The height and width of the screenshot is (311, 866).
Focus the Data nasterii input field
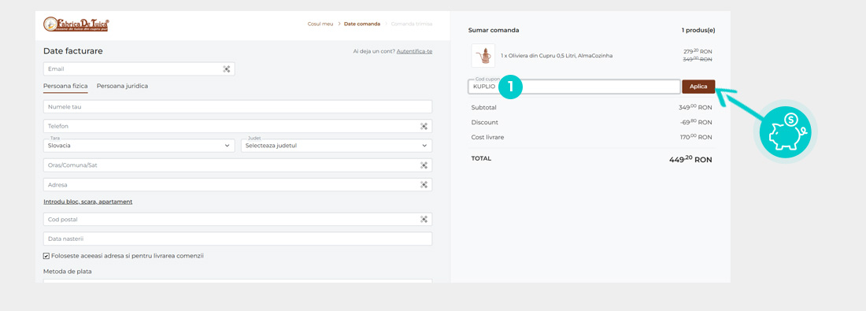[238, 239]
